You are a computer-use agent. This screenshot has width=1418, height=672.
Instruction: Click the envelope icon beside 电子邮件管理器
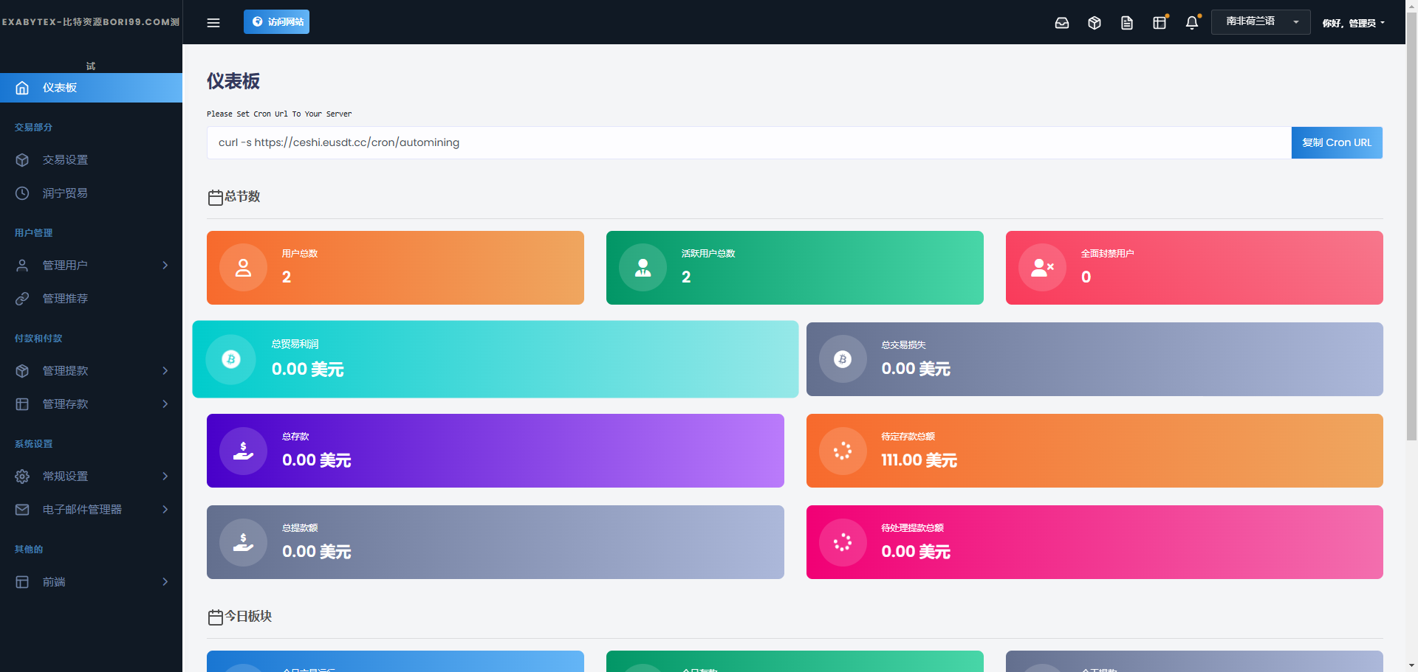22,510
